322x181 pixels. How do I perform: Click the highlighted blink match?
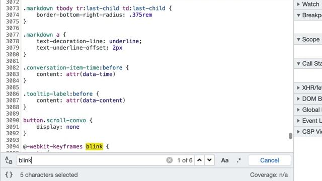point(94,146)
